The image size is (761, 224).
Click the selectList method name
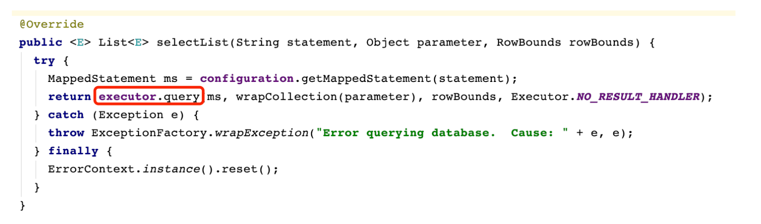[x=193, y=42]
